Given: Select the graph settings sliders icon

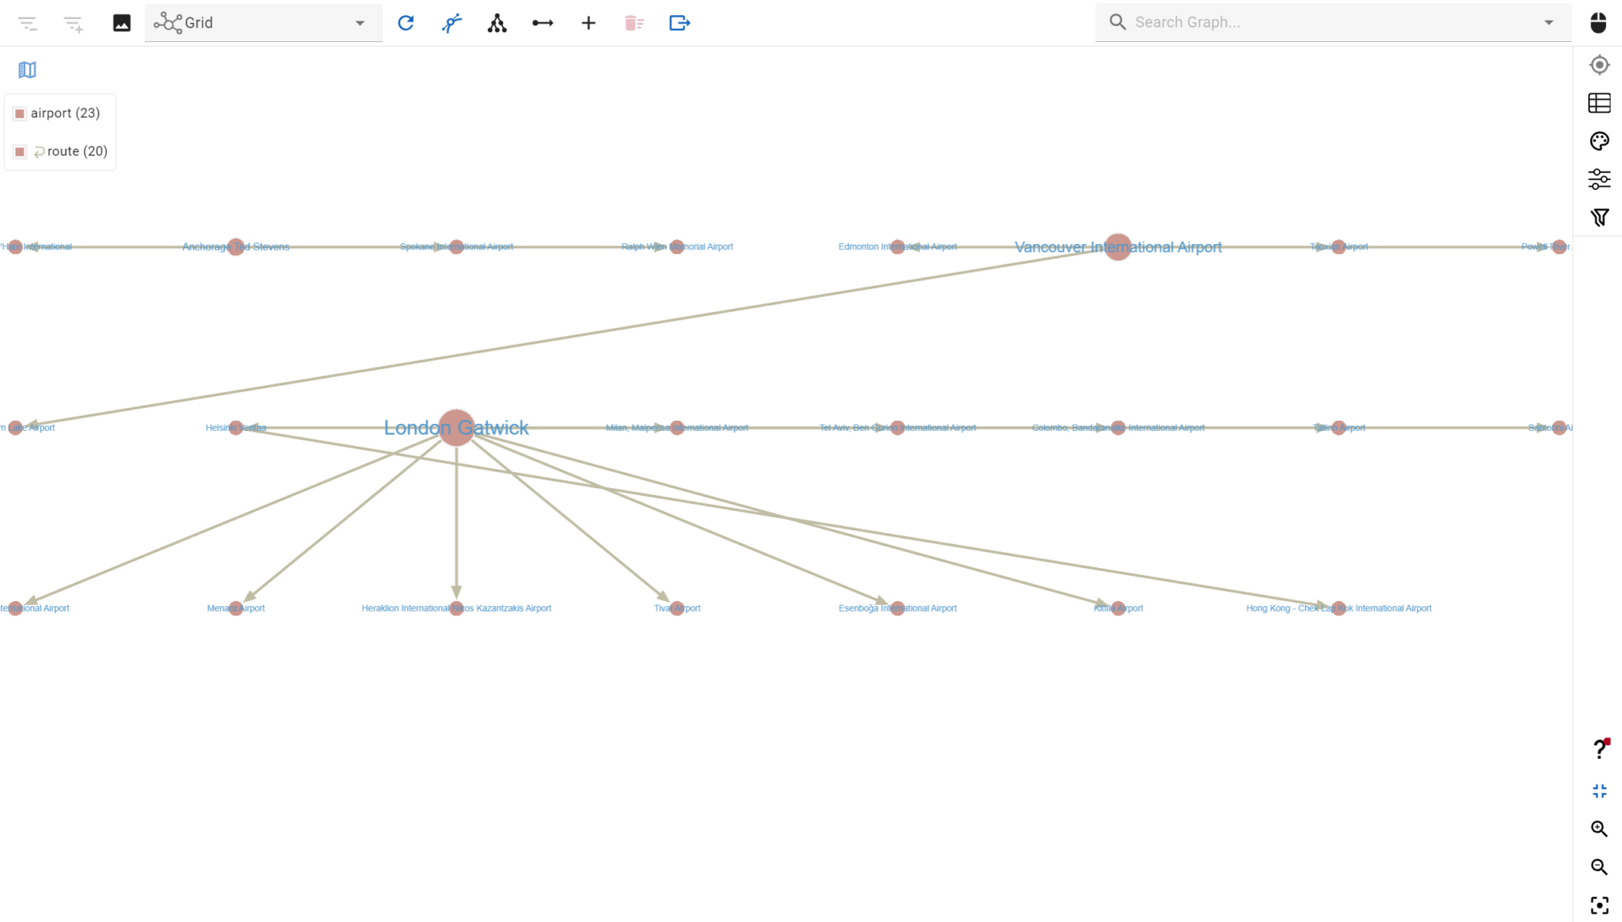Looking at the screenshot, I should [1599, 178].
